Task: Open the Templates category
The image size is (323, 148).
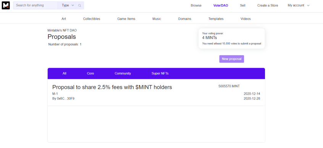Action: (216, 19)
